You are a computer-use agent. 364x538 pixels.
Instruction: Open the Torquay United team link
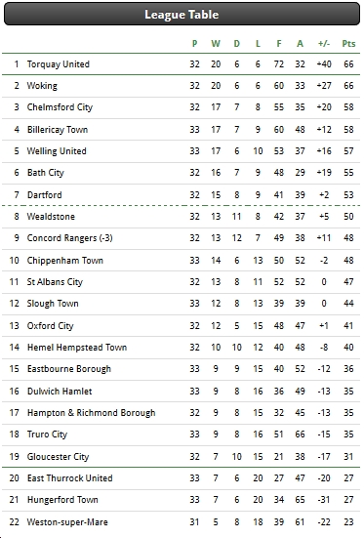pyautogui.click(x=59, y=64)
